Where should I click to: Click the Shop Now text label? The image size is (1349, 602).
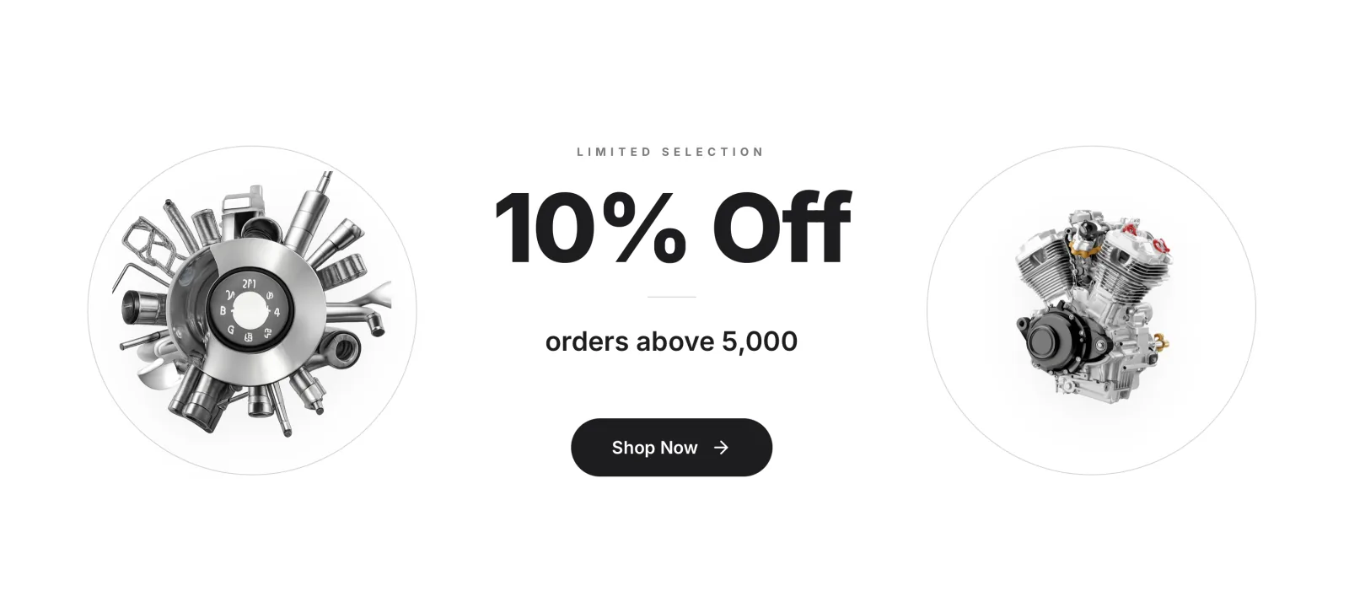point(654,448)
